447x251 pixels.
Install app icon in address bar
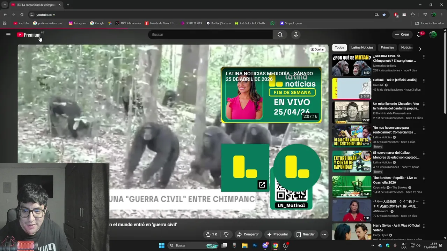(x=376, y=15)
